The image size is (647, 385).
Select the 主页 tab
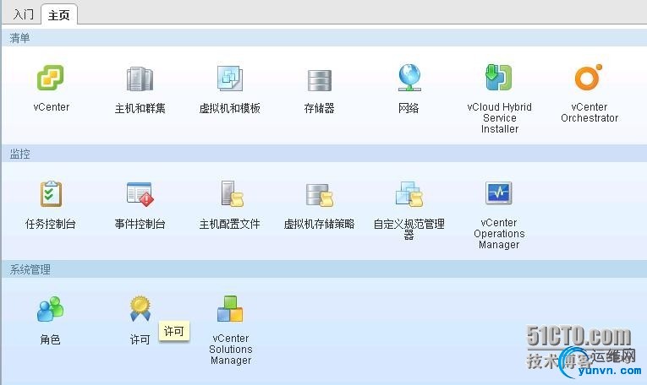tap(59, 15)
